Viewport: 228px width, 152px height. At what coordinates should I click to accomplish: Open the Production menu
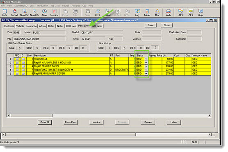pos(42,6)
